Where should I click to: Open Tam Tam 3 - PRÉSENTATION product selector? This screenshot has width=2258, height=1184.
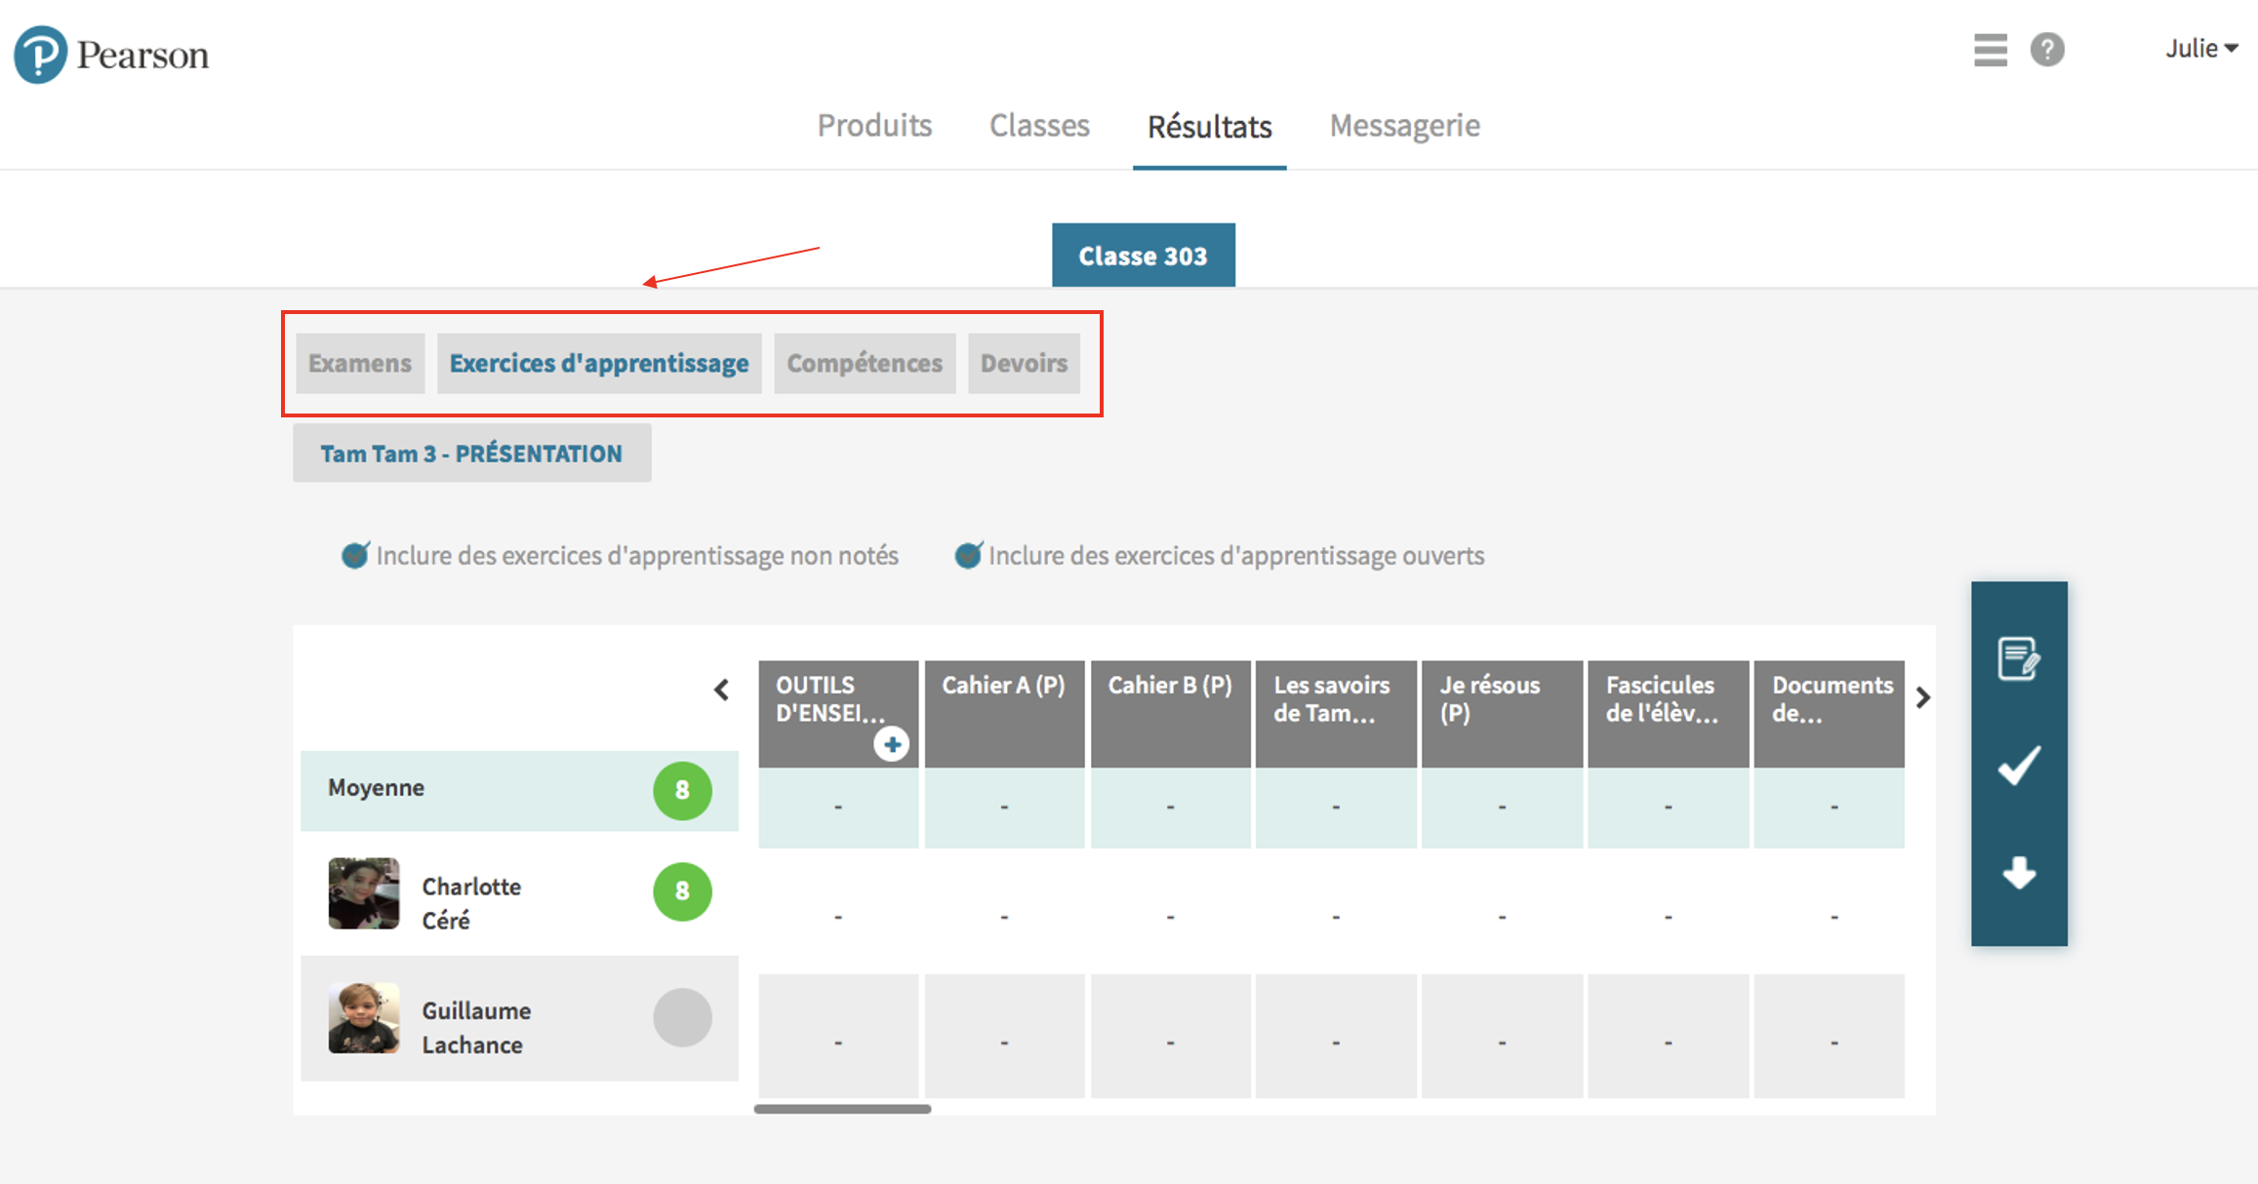click(472, 454)
